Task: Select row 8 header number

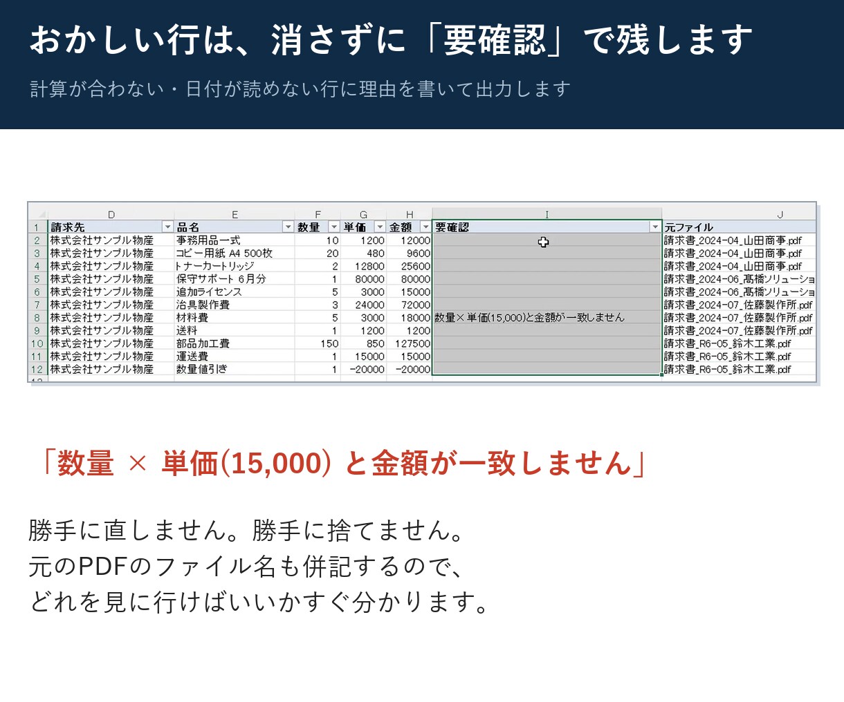Action: (x=37, y=318)
